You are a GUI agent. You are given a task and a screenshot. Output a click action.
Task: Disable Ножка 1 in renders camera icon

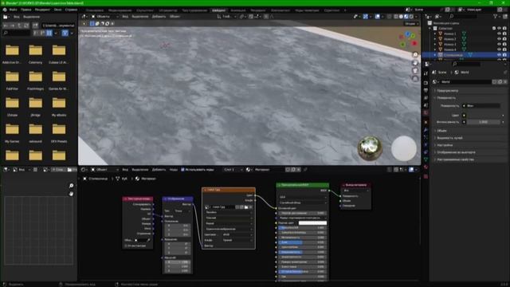tap(504, 33)
